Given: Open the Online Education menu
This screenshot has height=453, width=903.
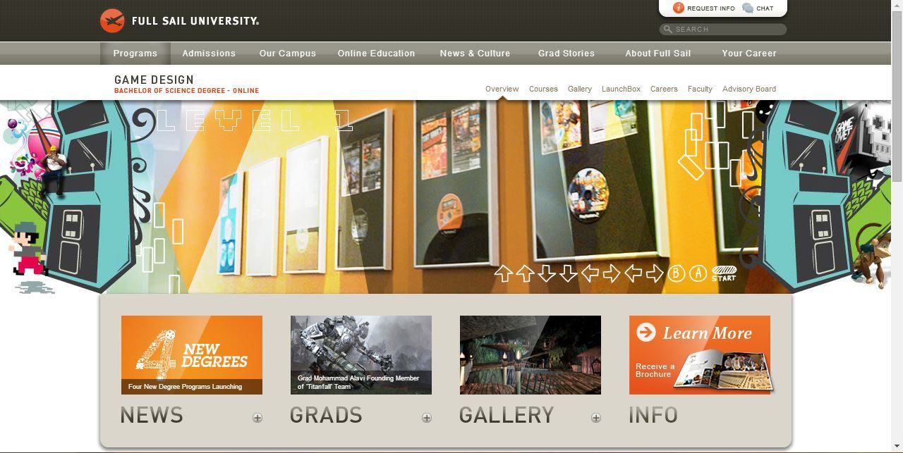Looking at the screenshot, I should click(376, 53).
